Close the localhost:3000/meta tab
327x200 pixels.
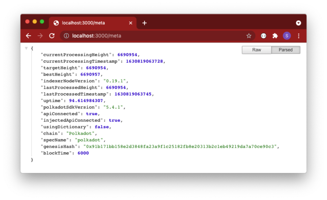tap(131, 23)
